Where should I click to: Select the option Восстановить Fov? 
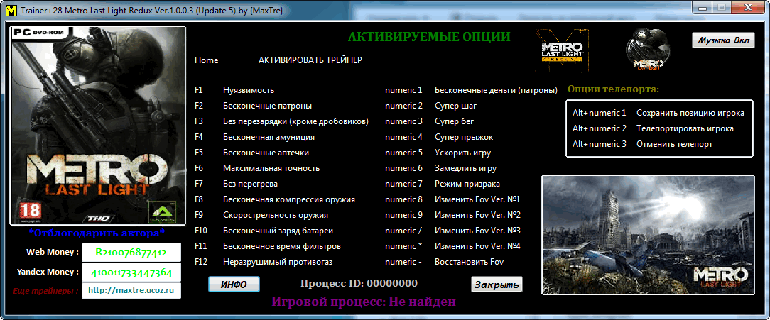click(x=469, y=262)
